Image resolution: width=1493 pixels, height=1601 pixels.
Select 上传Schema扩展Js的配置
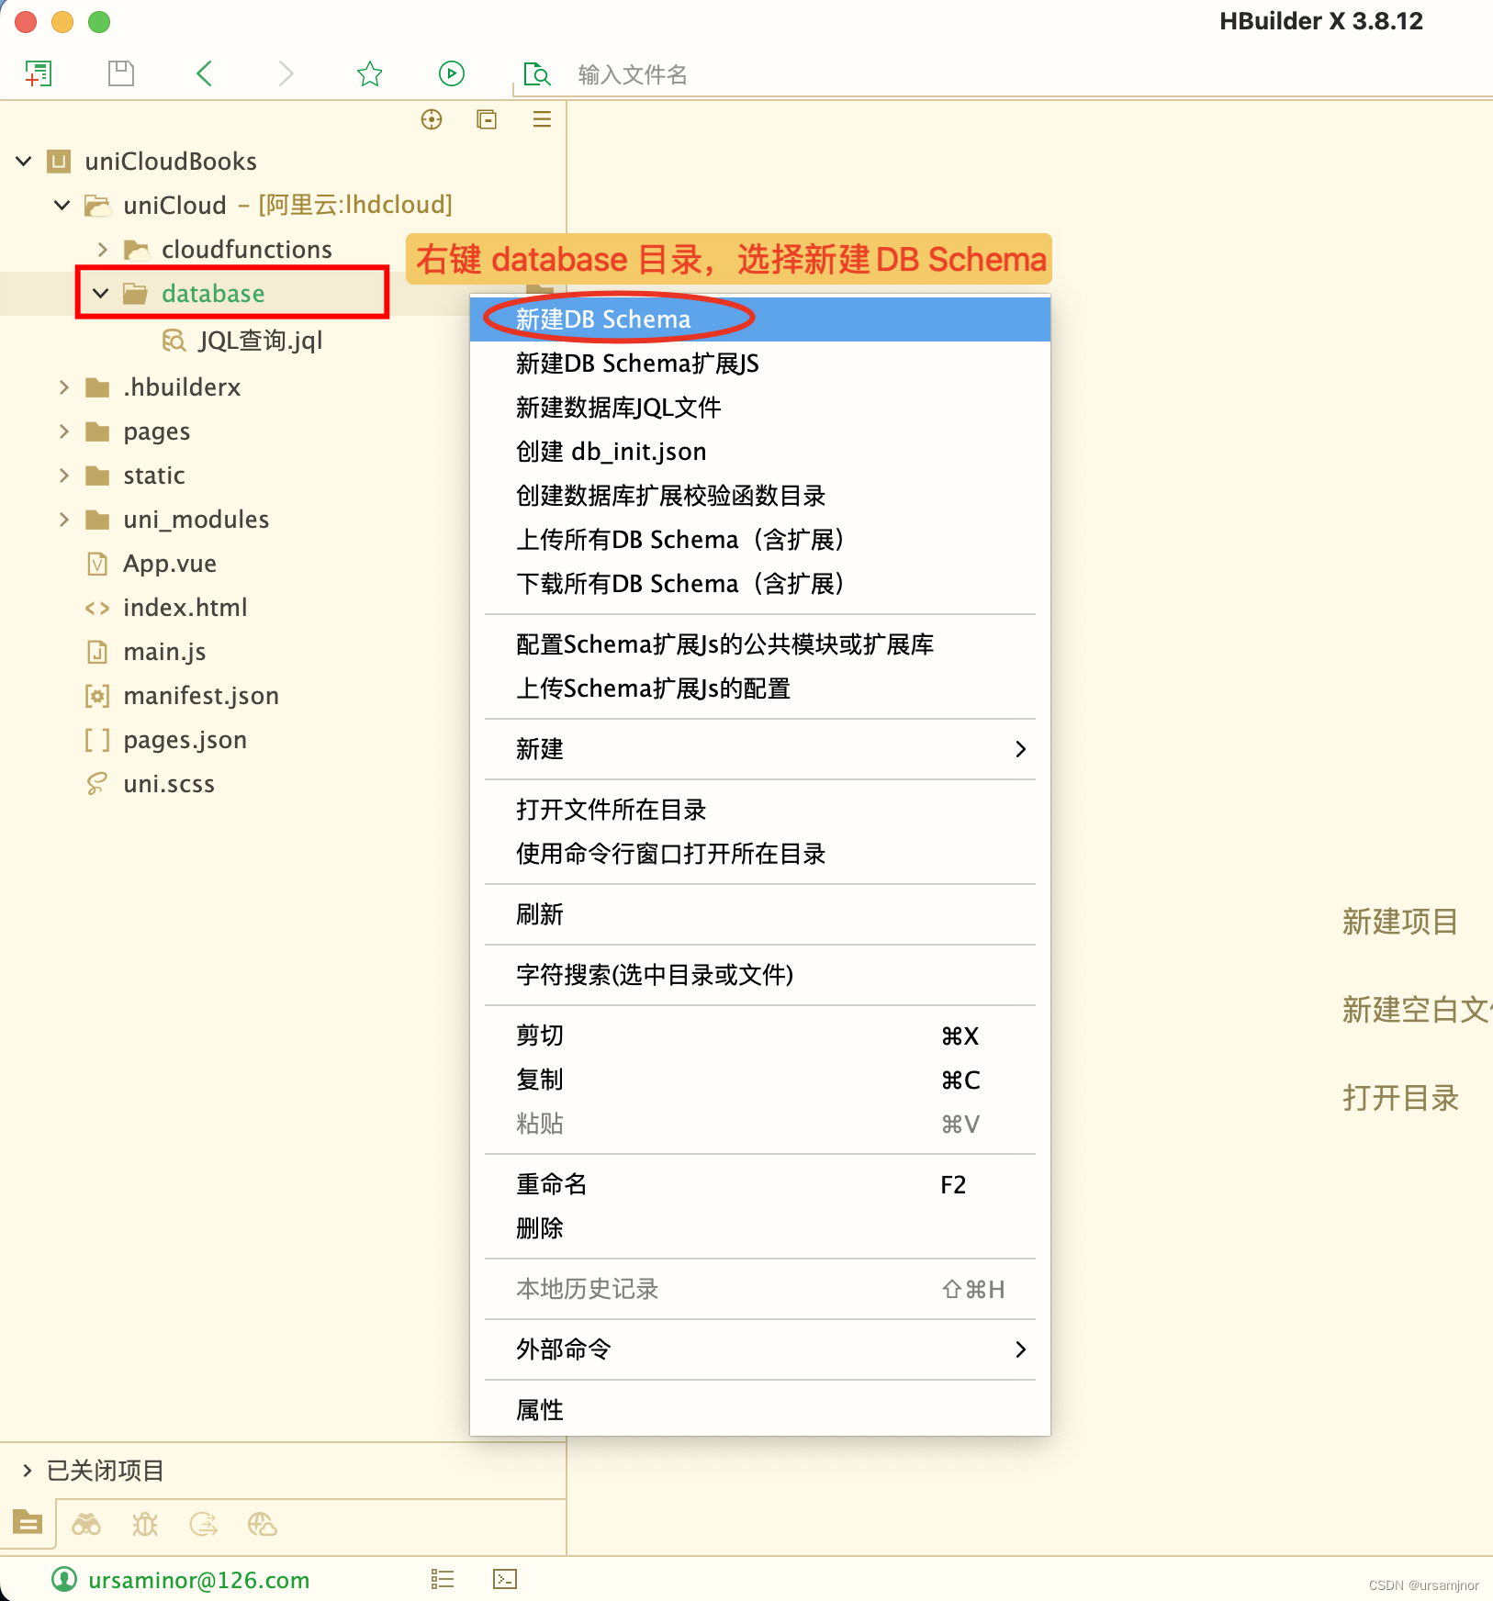click(760, 689)
